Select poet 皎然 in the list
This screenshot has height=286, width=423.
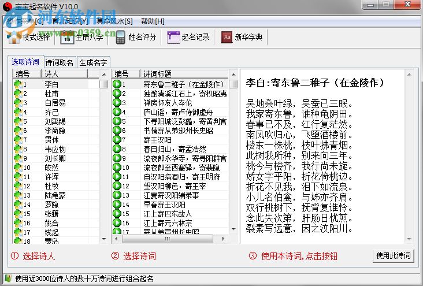[51, 168]
